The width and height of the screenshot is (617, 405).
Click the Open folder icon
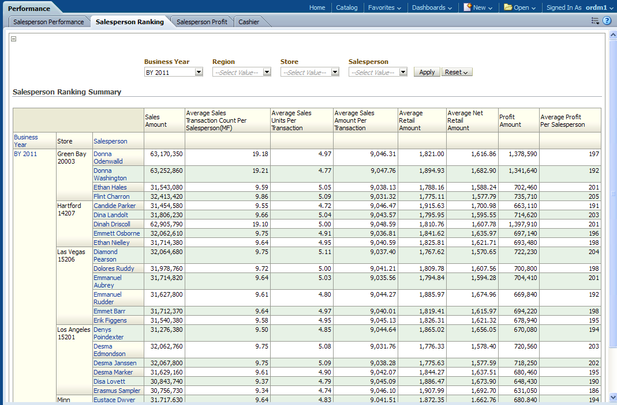point(508,7)
